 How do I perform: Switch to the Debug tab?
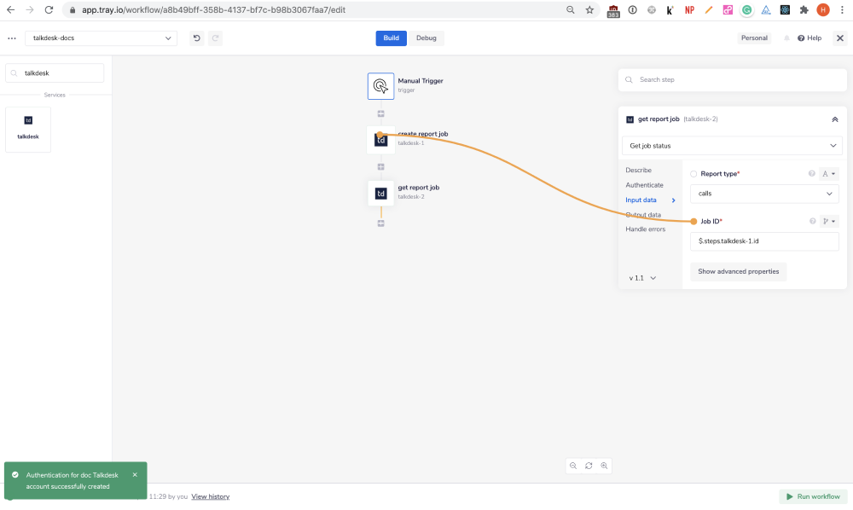point(426,38)
